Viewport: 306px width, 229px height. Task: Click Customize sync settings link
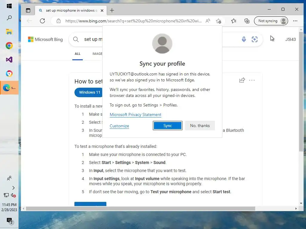click(119, 126)
